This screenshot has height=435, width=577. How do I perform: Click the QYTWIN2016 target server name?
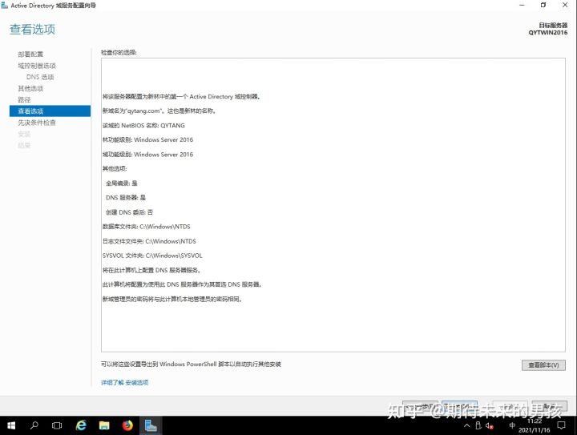pos(548,32)
